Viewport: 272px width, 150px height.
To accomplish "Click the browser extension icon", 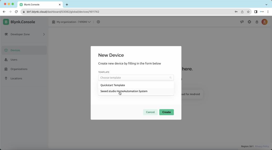I will (x=262, y=12).
